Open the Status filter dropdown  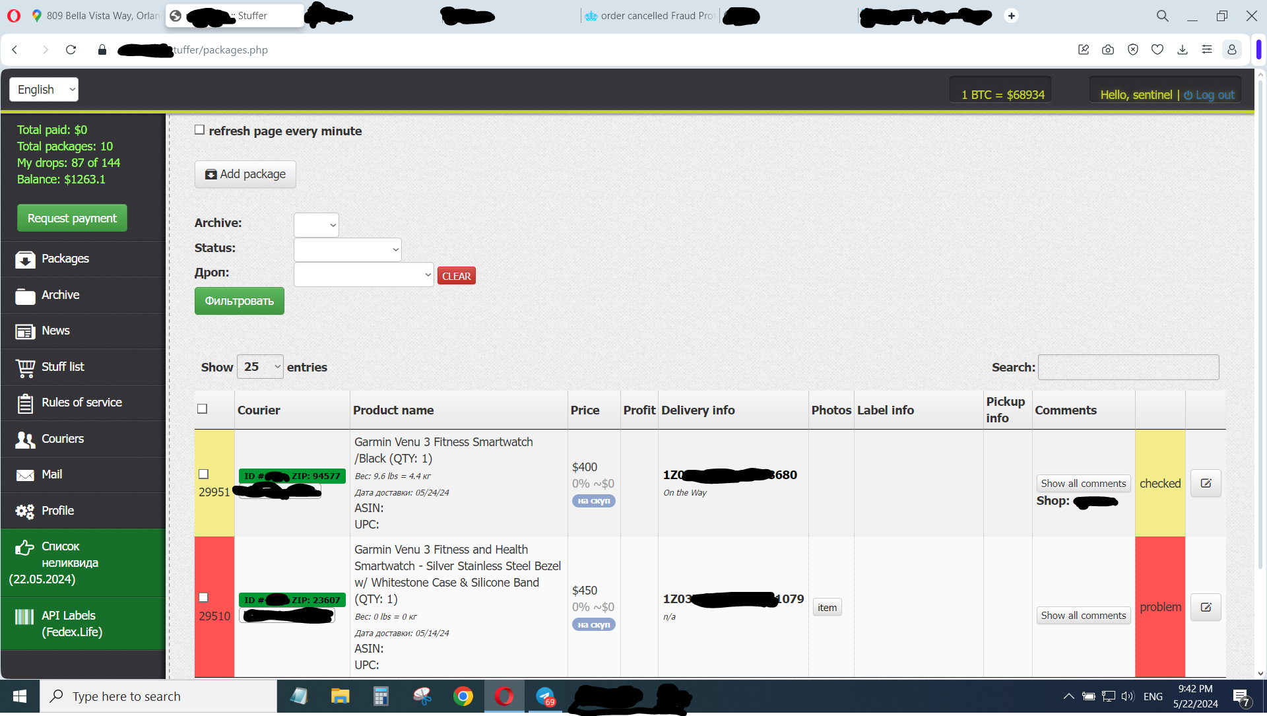348,249
